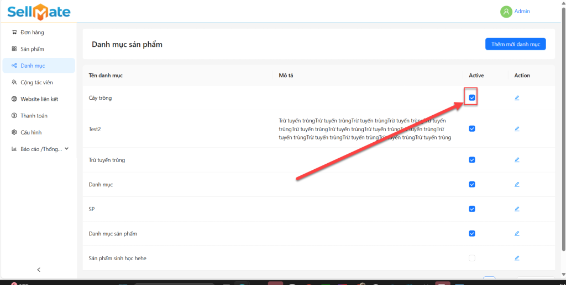
Task: Click the edit pencil icon for Cây trồng
Action: [x=517, y=98]
